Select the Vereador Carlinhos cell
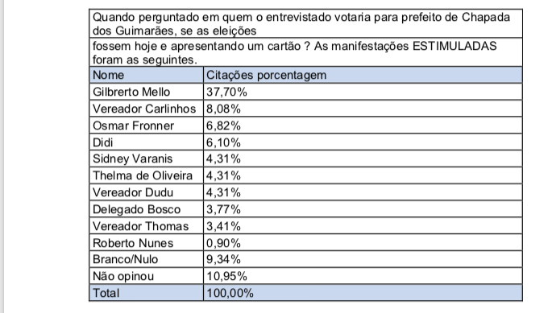The width and height of the screenshot is (552, 313). 146,109
